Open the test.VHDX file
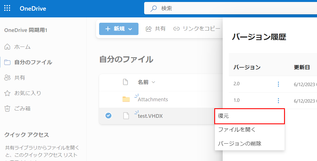The height and width of the screenshot is (161, 317). [150, 116]
